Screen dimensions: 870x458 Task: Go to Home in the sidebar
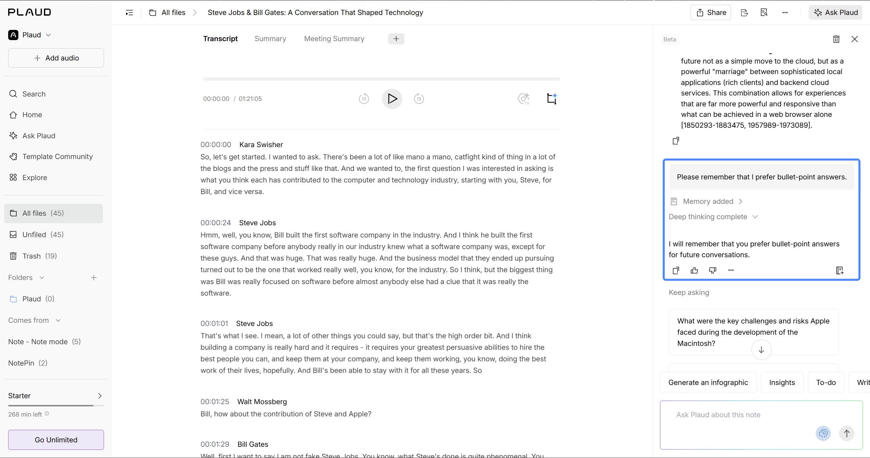[x=53, y=115]
